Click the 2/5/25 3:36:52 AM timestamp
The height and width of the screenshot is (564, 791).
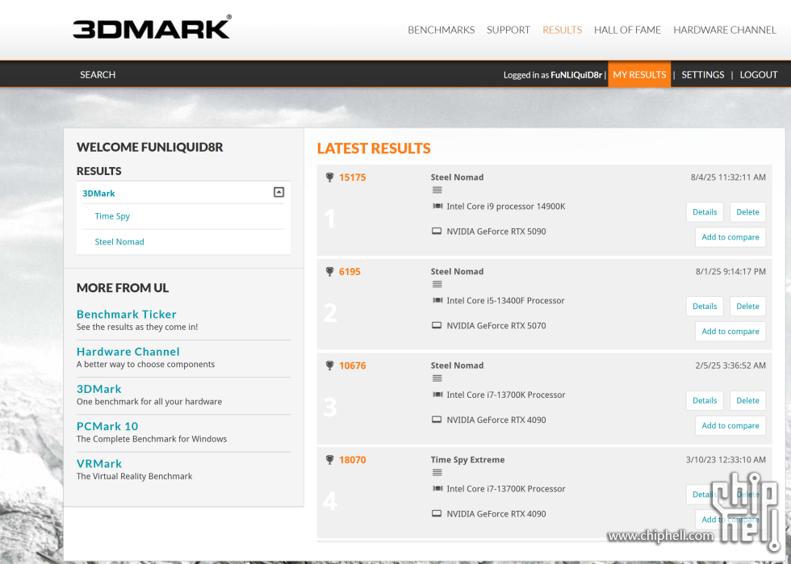730,366
